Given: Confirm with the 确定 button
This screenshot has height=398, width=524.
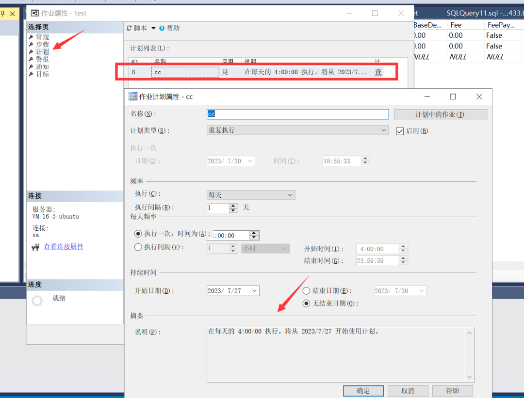Looking at the screenshot, I should 363,391.
